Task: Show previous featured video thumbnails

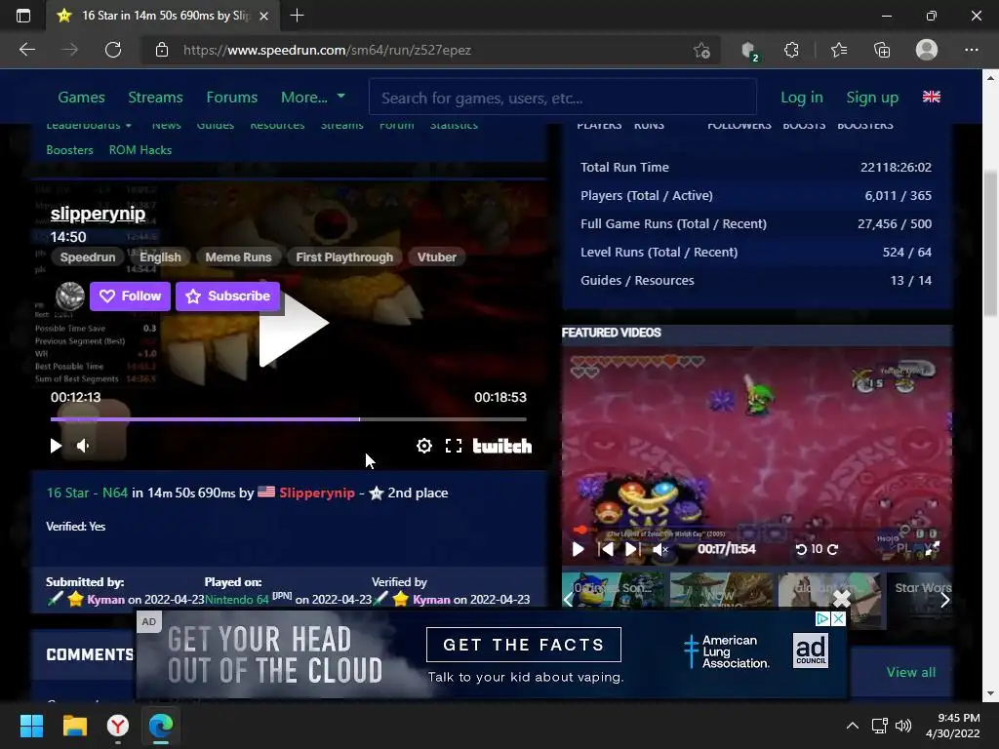Action: click(569, 600)
